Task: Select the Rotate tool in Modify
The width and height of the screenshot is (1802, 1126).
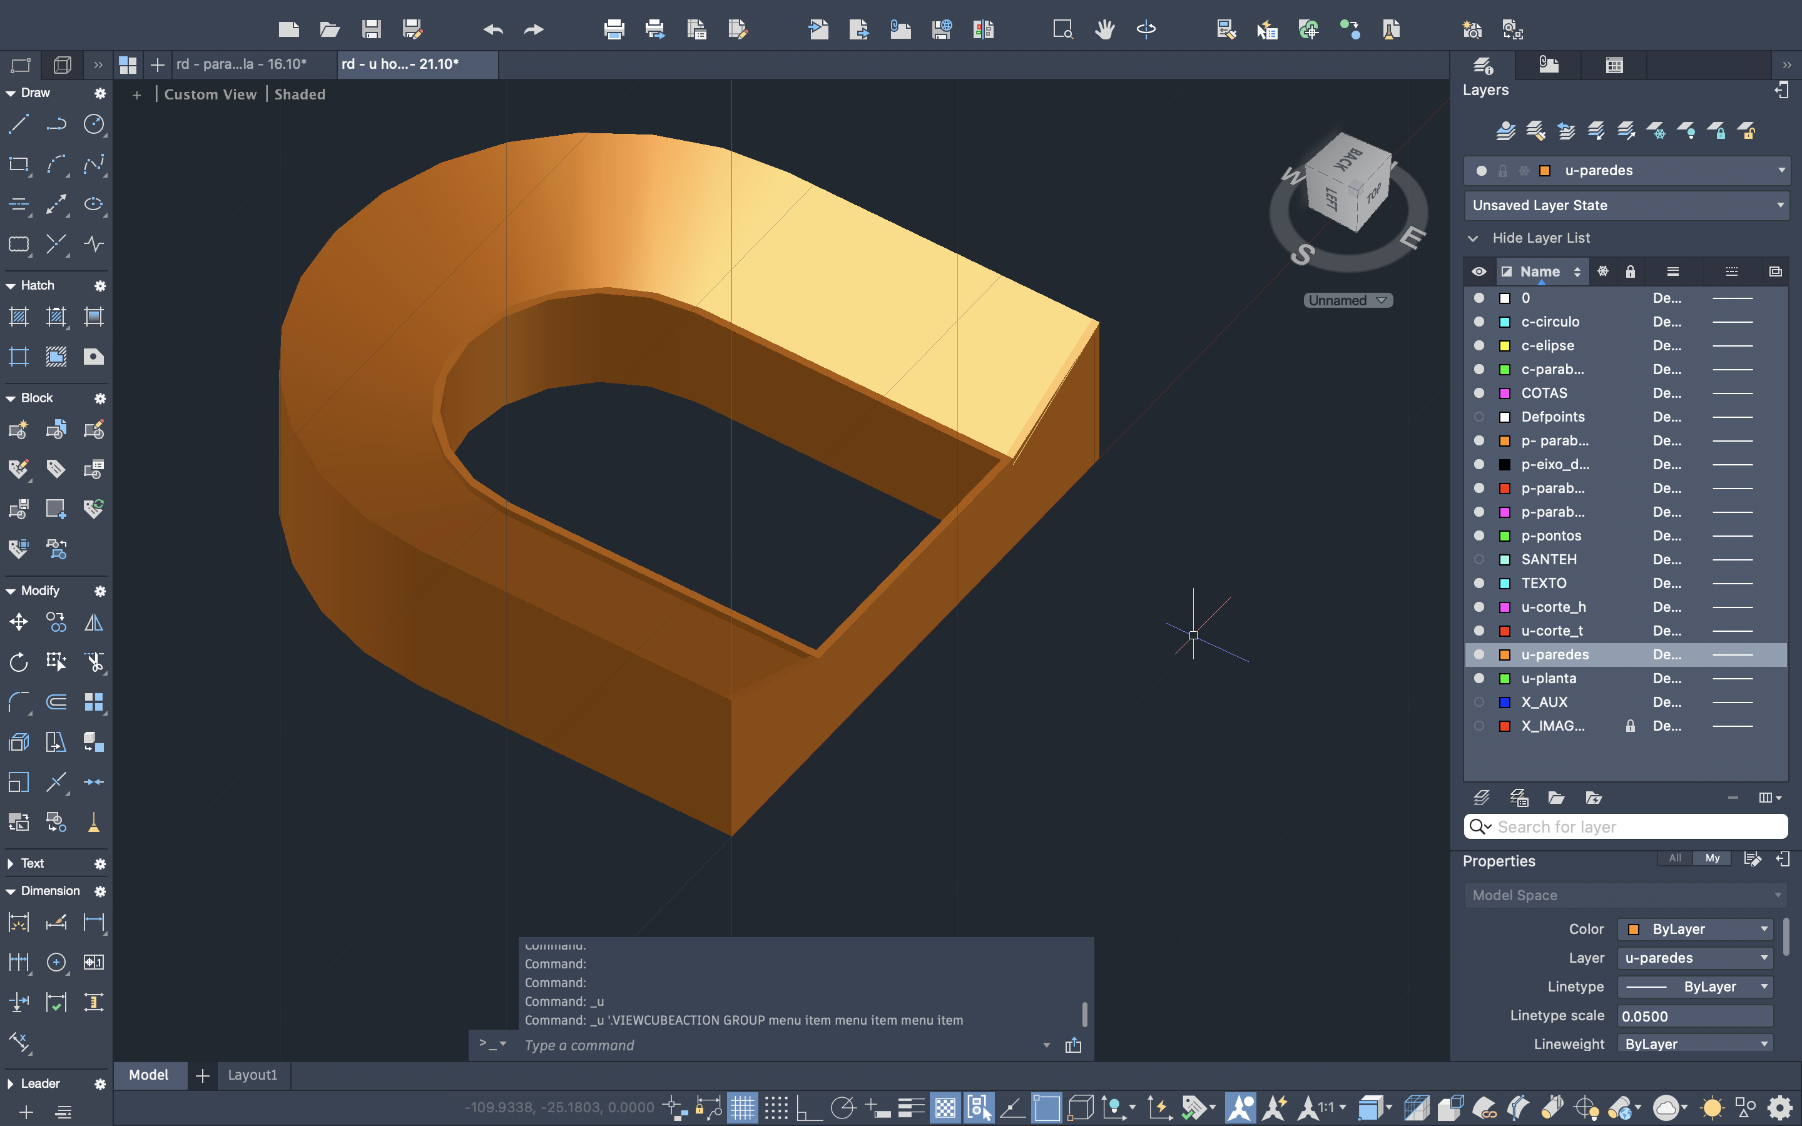Action: click(19, 662)
